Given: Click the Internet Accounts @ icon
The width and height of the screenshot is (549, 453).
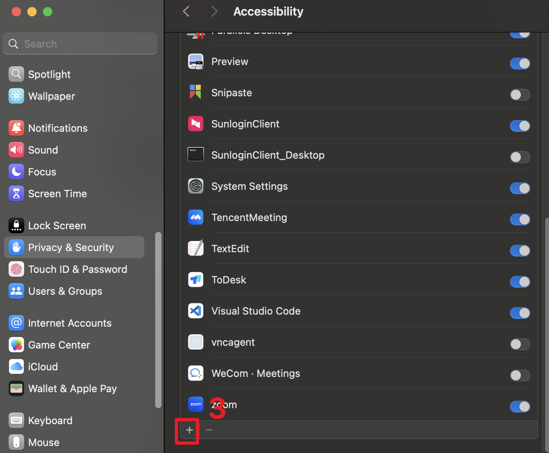Looking at the screenshot, I should coord(16,323).
